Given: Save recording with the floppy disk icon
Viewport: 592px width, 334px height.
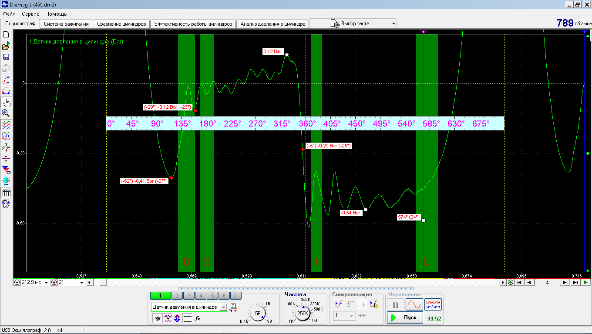Looking at the screenshot, I should [6, 57].
